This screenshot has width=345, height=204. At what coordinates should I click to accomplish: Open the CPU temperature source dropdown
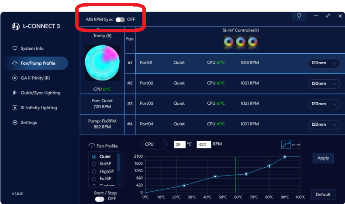tap(154, 145)
